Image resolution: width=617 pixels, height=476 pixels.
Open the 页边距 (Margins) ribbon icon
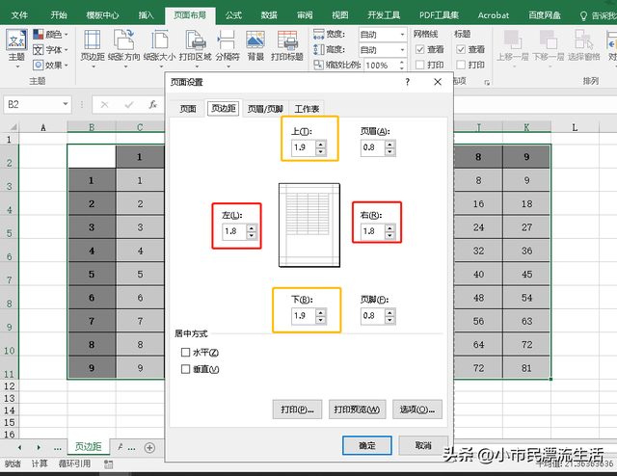tap(94, 45)
